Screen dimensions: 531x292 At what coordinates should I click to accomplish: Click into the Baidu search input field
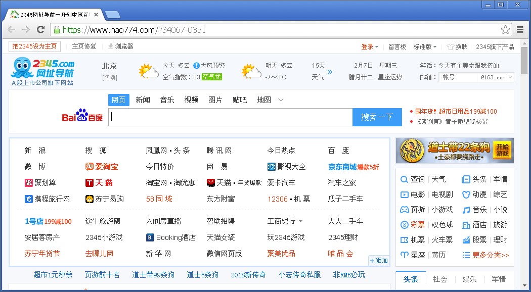click(x=231, y=117)
